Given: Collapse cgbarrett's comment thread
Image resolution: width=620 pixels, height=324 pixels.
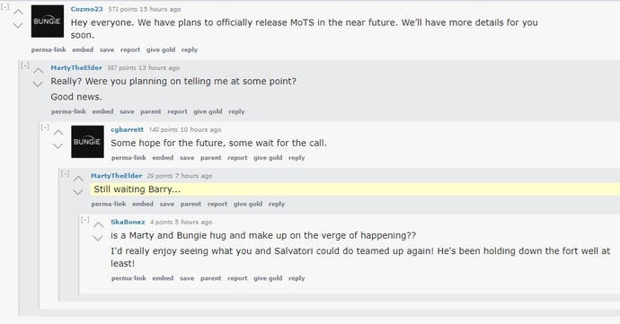Looking at the screenshot, I should point(45,127).
